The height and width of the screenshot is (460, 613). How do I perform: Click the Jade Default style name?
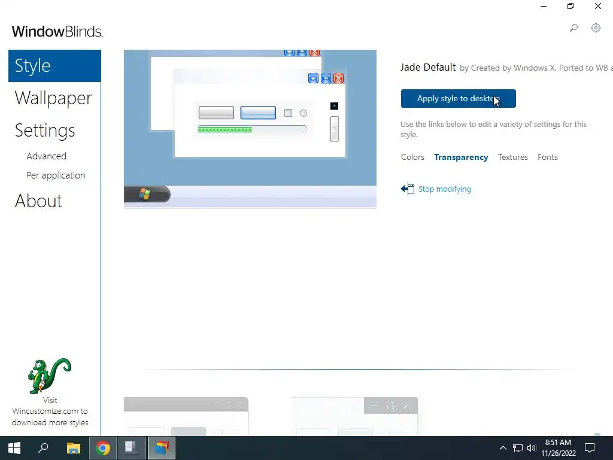(428, 67)
